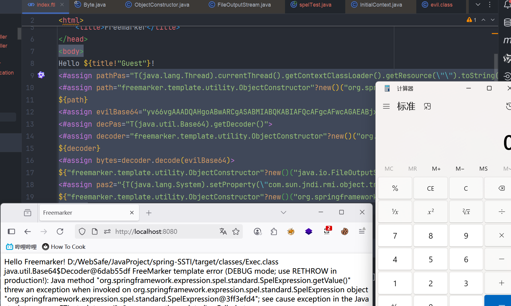Reload the localhost page
This screenshot has height=306, width=511.
[60, 231]
